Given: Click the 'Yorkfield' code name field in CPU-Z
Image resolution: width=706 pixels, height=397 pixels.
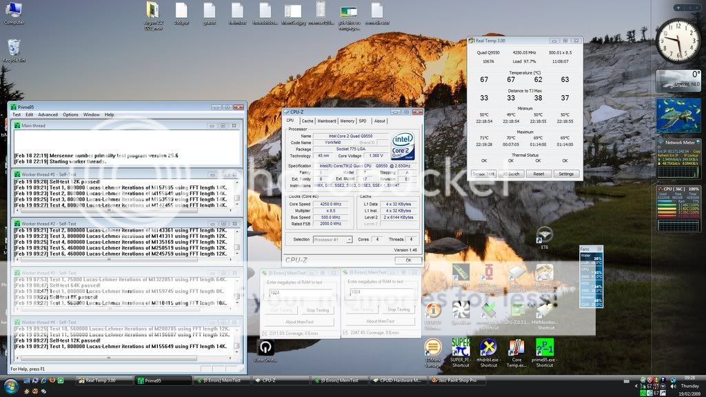Looking at the screenshot, I should 333,142.
